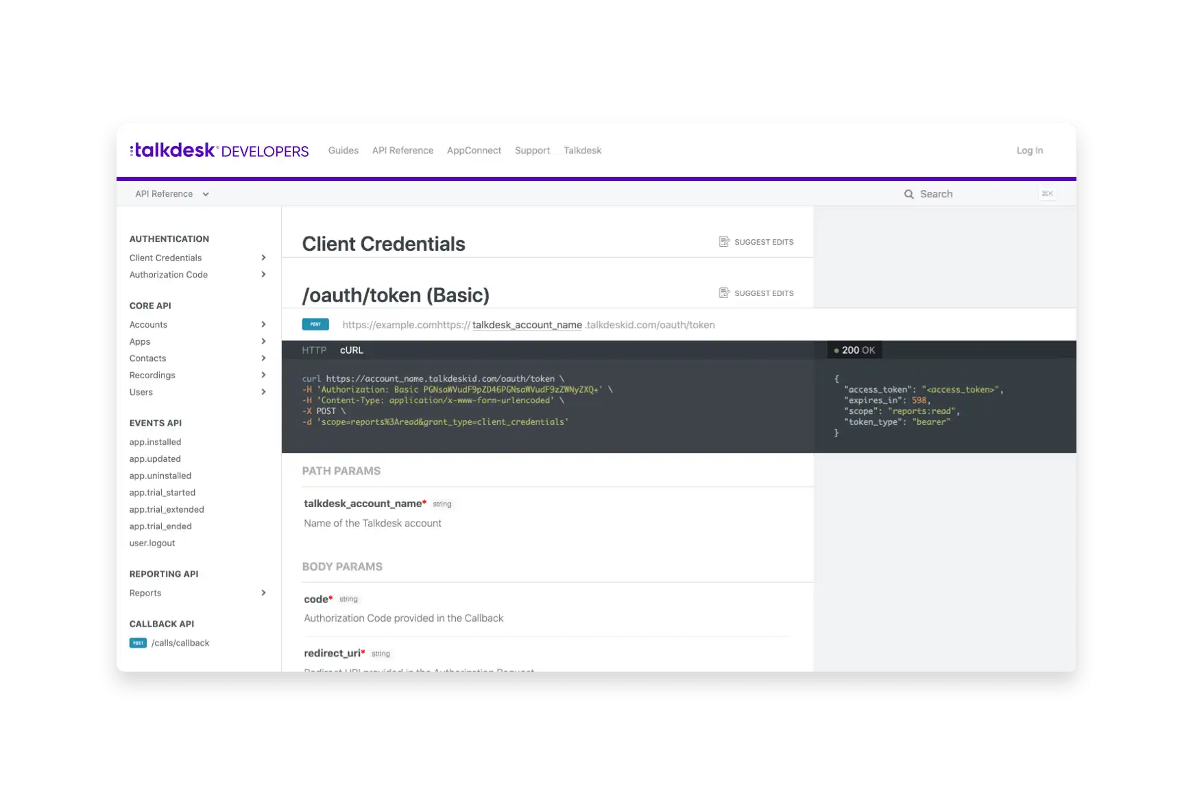
Task: Click the talkdesk_account_name URL parameter
Action: click(x=527, y=325)
